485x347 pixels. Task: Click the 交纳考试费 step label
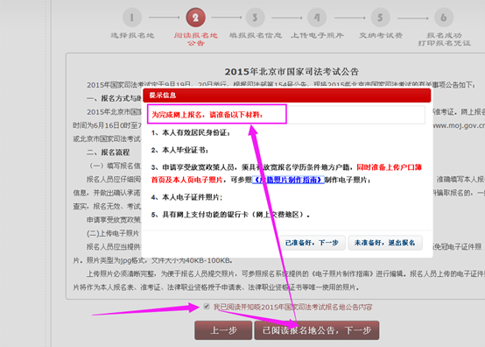point(381,35)
